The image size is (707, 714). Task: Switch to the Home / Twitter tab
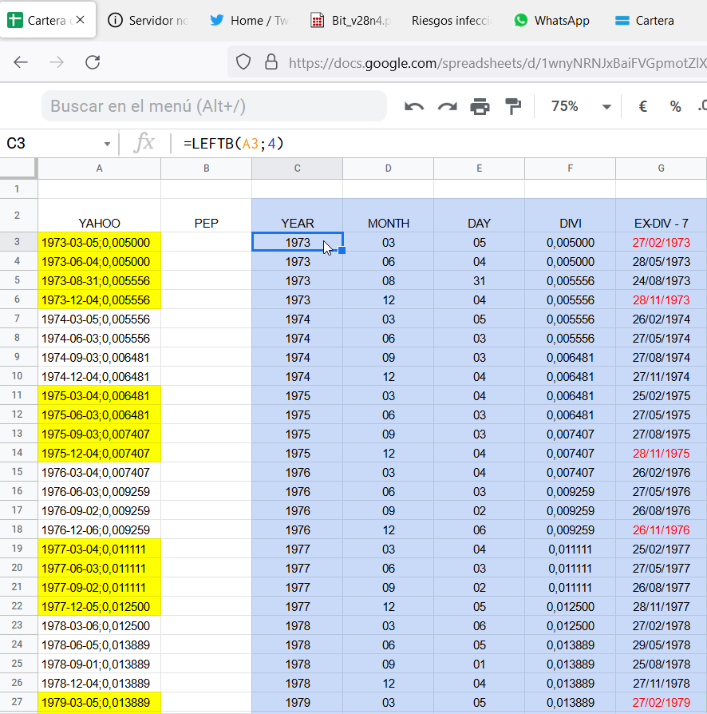coord(247,22)
